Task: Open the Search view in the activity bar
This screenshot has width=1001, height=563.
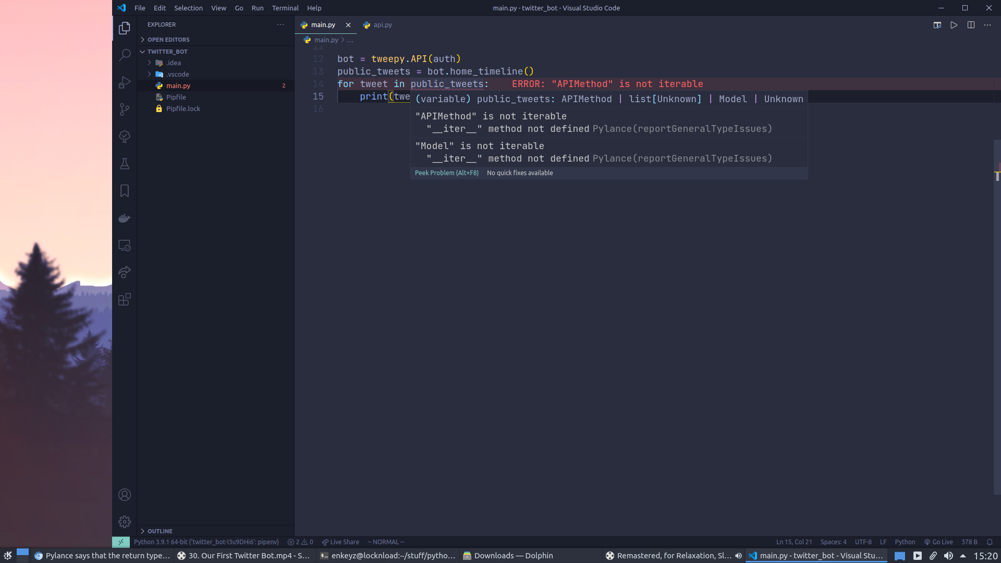Action: point(124,55)
